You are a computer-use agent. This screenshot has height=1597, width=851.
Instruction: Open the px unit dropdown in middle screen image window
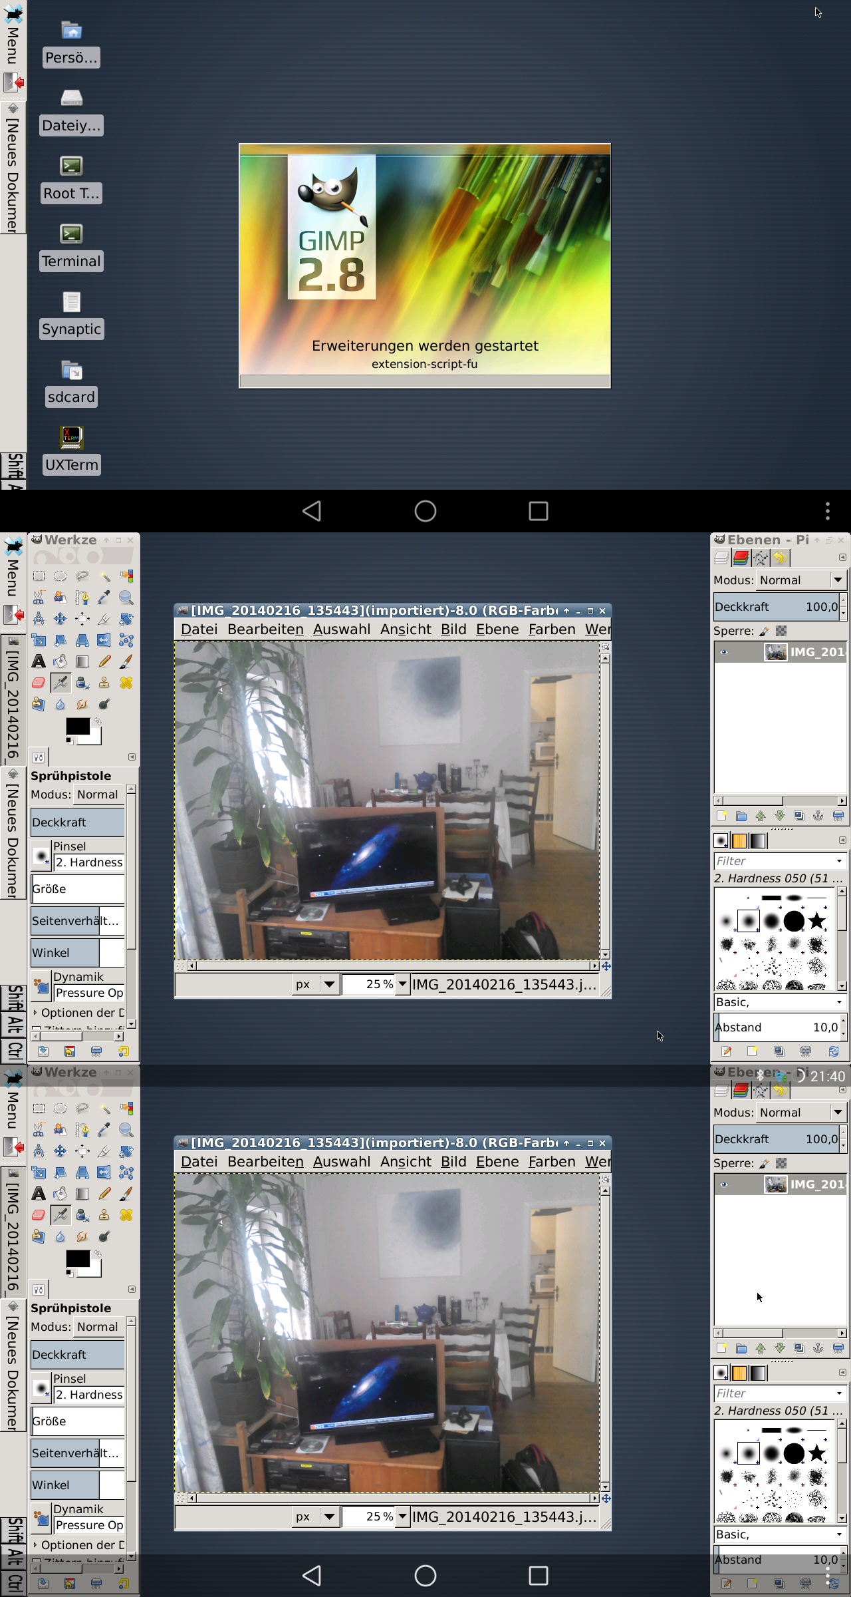coord(316,984)
